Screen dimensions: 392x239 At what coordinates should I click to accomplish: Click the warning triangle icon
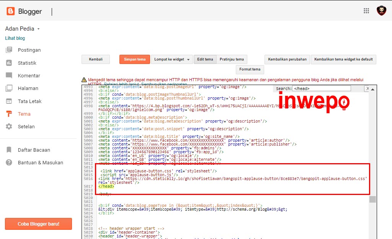[84, 80]
